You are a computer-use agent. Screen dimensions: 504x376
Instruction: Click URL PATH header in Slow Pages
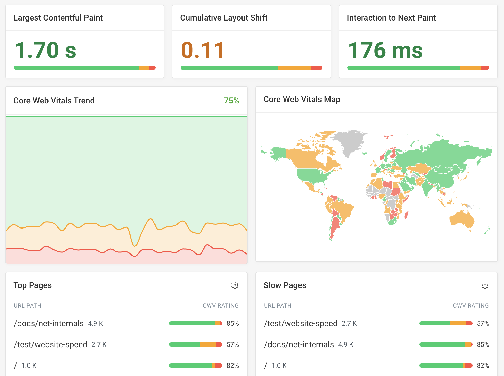pos(278,305)
